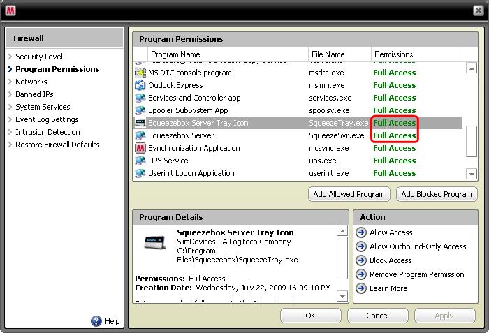Screen dimensions: 489x333
Task: Click the MS DTC console program icon
Action: click(x=140, y=73)
